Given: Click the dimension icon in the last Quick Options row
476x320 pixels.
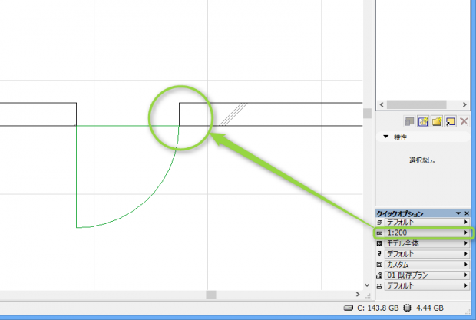Looking at the screenshot, I should [379, 286].
